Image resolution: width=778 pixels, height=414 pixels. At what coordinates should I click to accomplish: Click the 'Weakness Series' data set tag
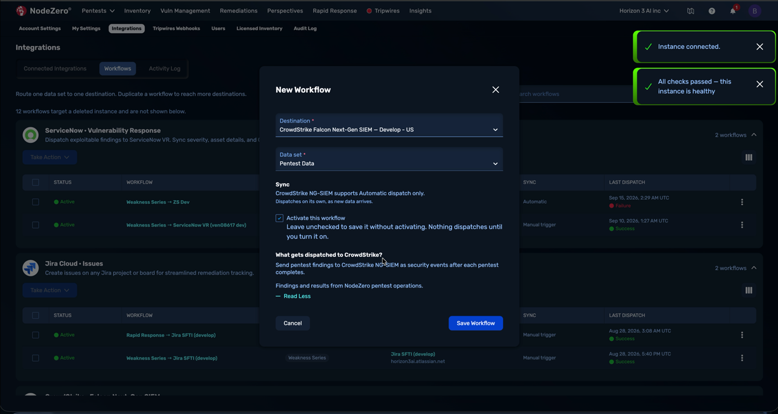pos(307,358)
